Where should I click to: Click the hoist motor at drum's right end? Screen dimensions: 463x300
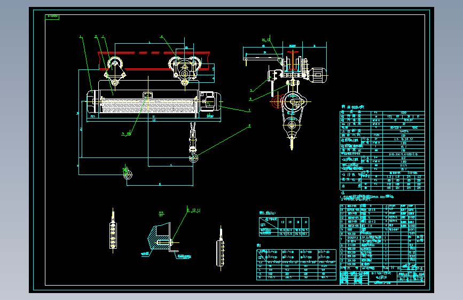click(x=210, y=101)
